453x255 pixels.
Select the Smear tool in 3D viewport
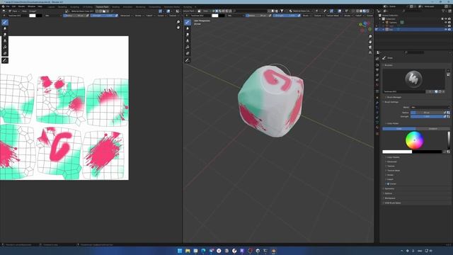tap(188, 35)
